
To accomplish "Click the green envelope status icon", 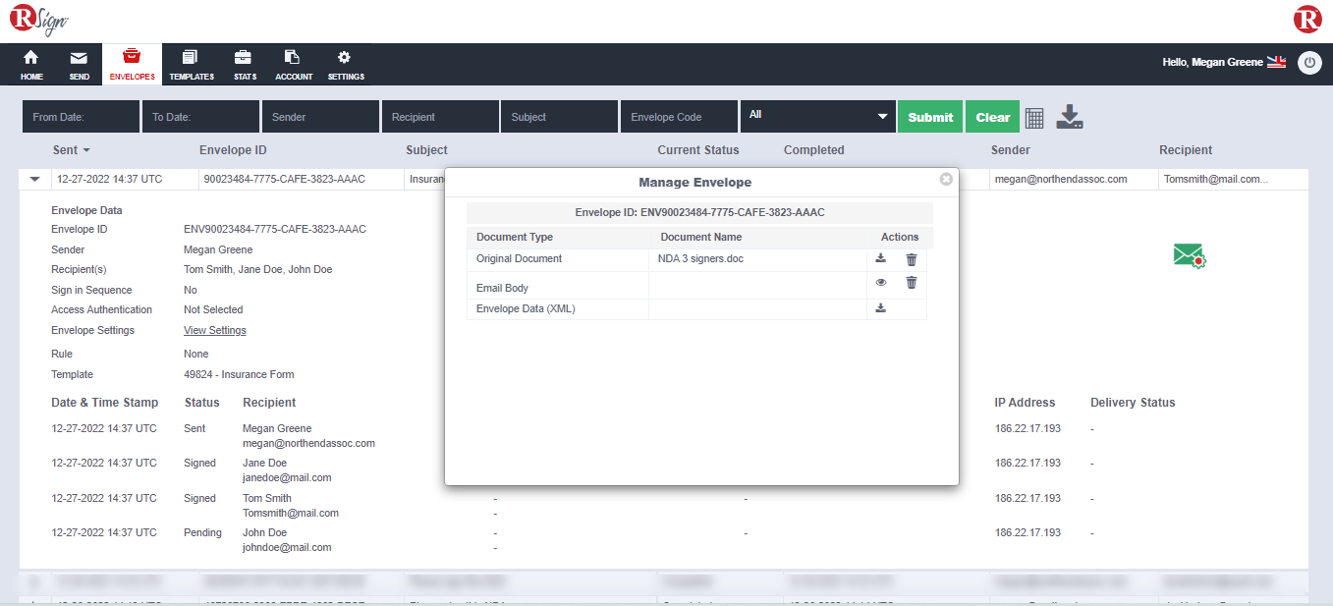I will 1189,255.
